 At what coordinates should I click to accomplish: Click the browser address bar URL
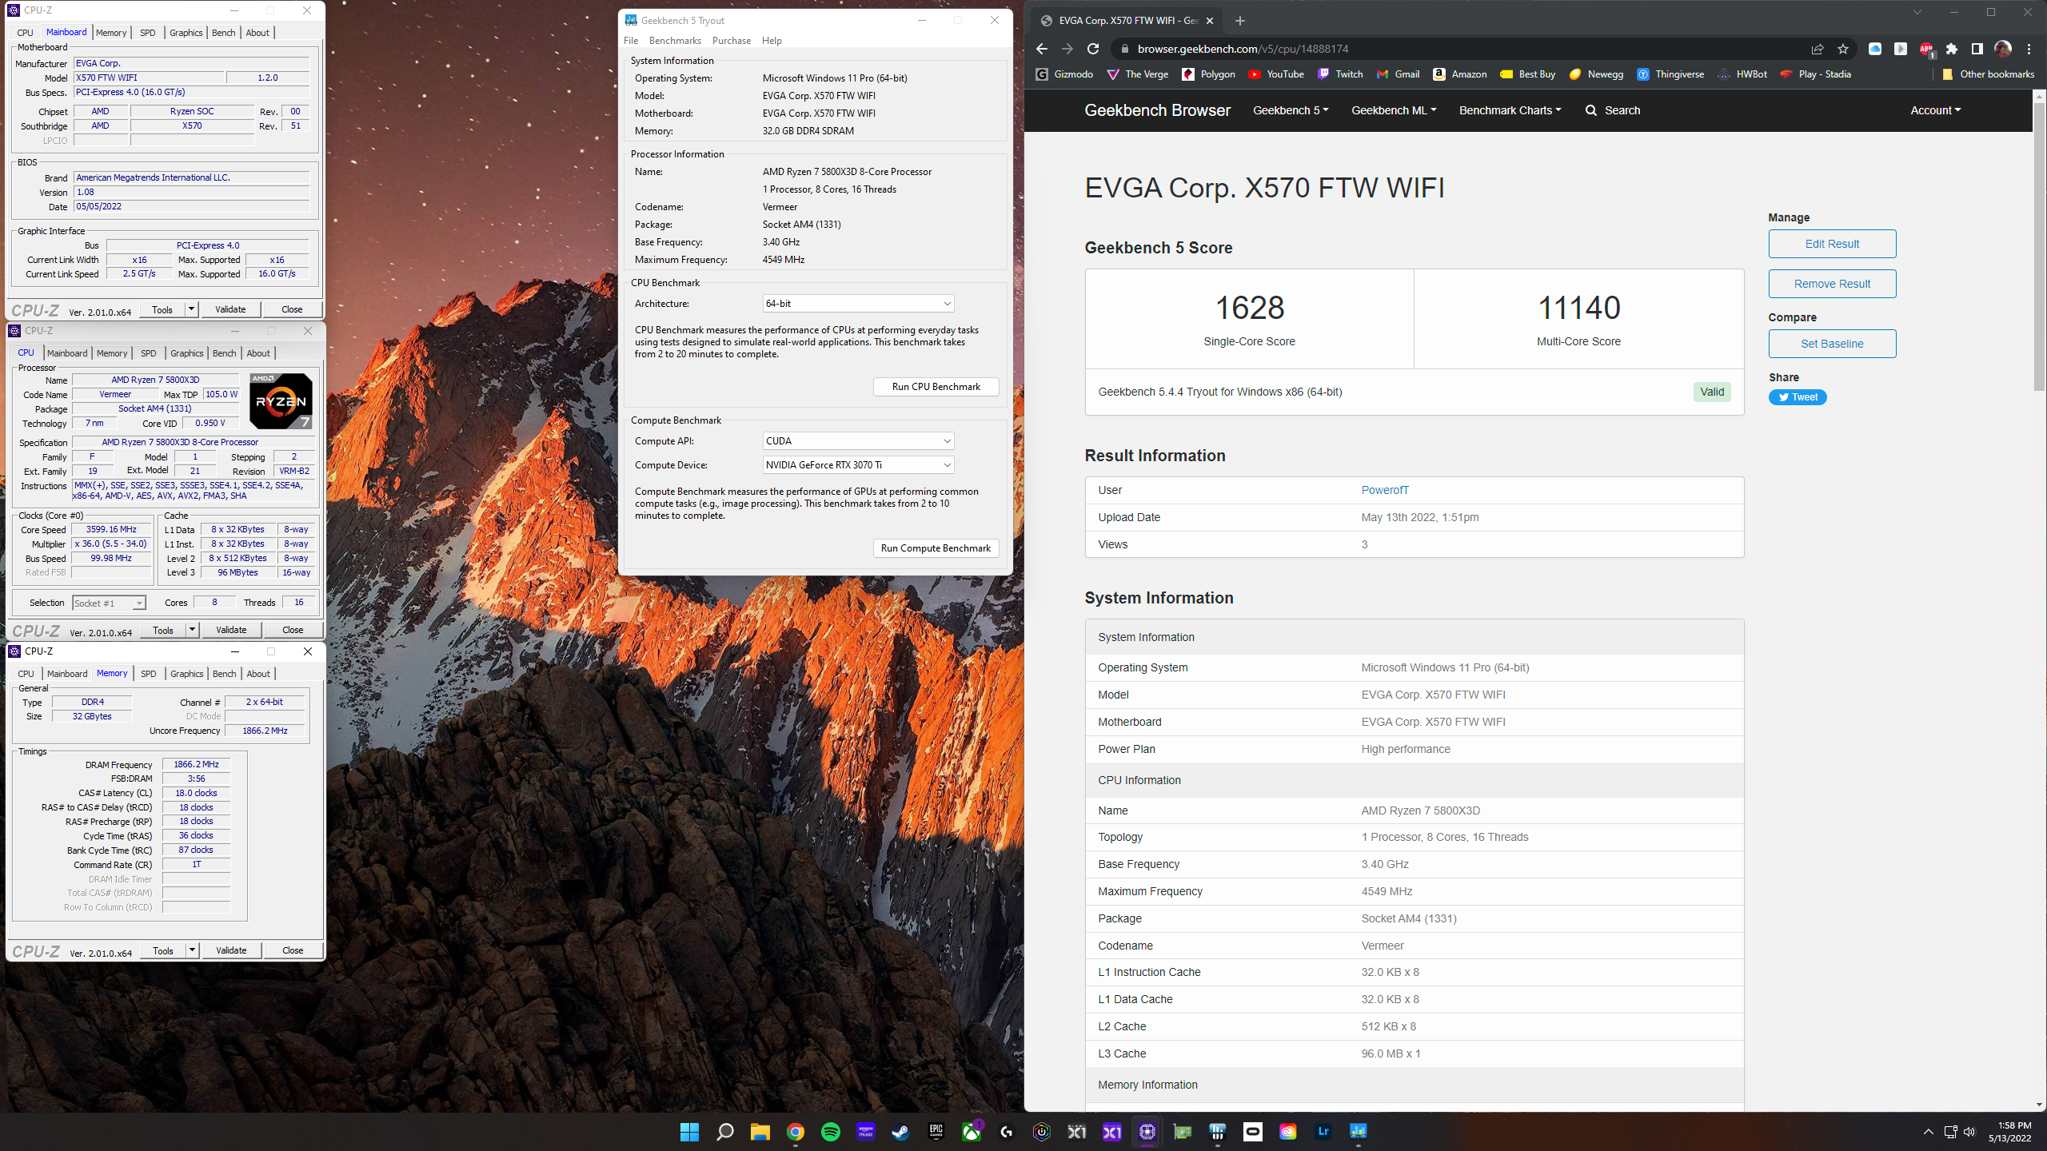1243,49
